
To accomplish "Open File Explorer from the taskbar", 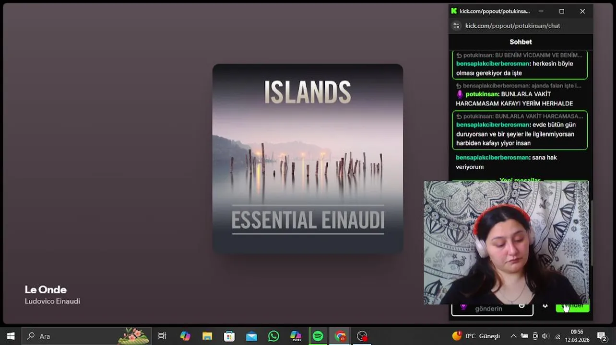I will pyautogui.click(x=207, y=336).
